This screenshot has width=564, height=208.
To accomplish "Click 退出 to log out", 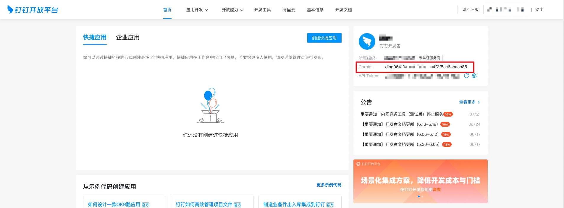I will 539,10.
